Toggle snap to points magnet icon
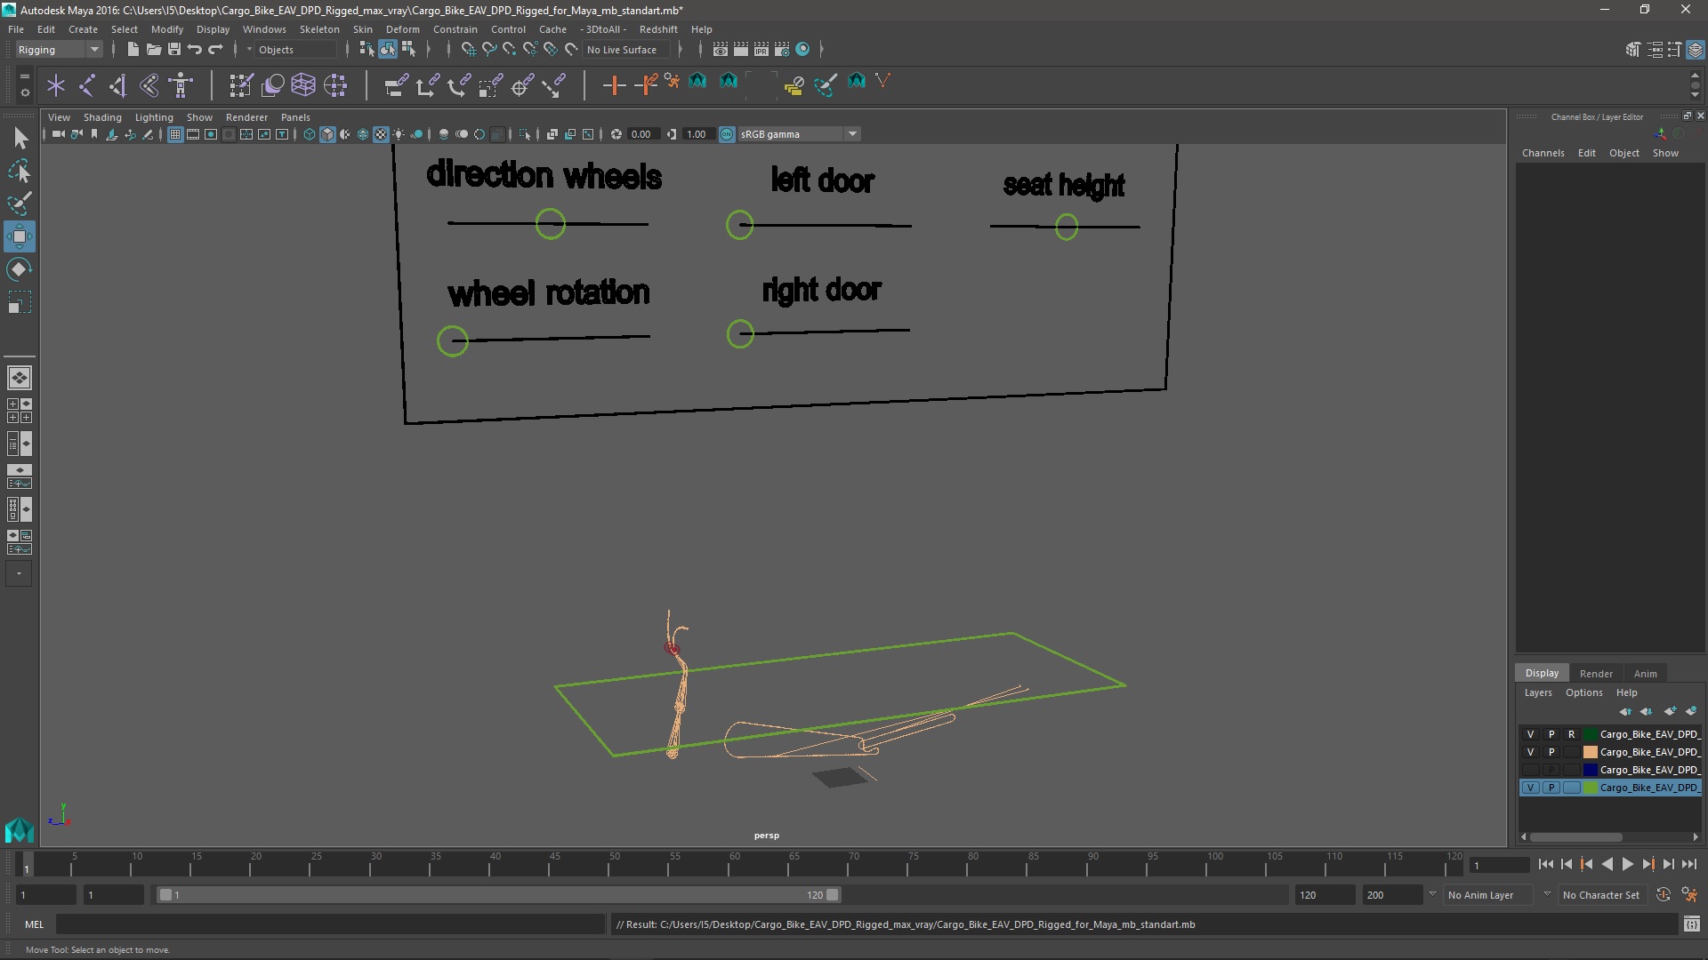The image size is (1708, 960). point(509,50)
